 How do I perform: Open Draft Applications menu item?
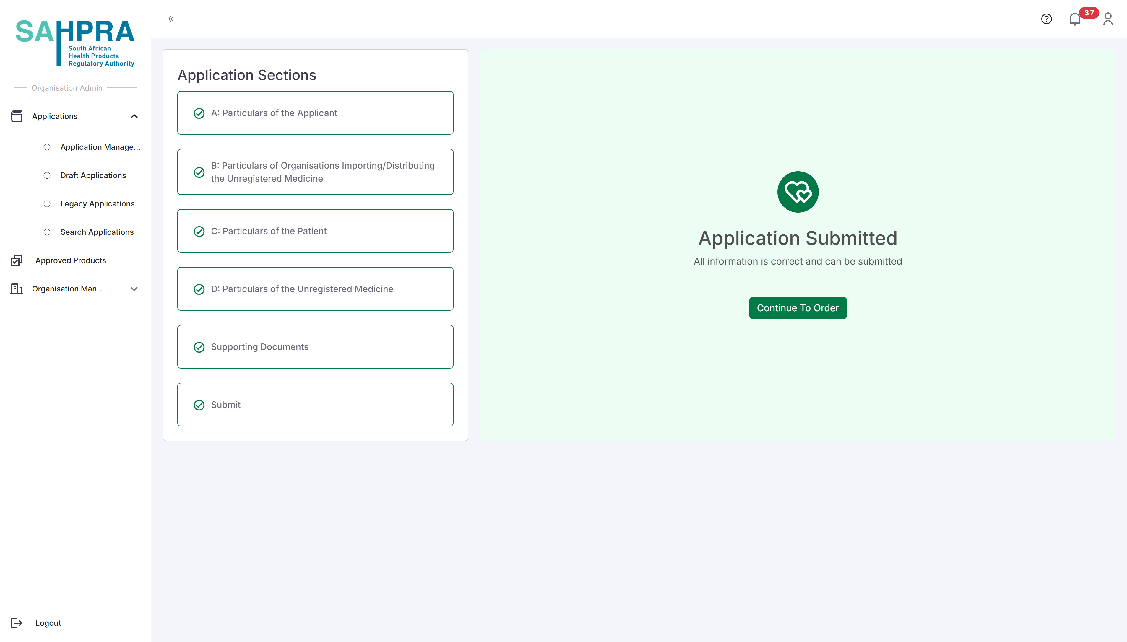coord(93,175)
